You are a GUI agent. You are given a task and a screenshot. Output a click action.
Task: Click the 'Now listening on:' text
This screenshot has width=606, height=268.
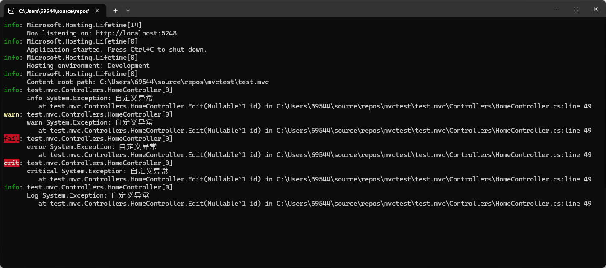point(59,33)
